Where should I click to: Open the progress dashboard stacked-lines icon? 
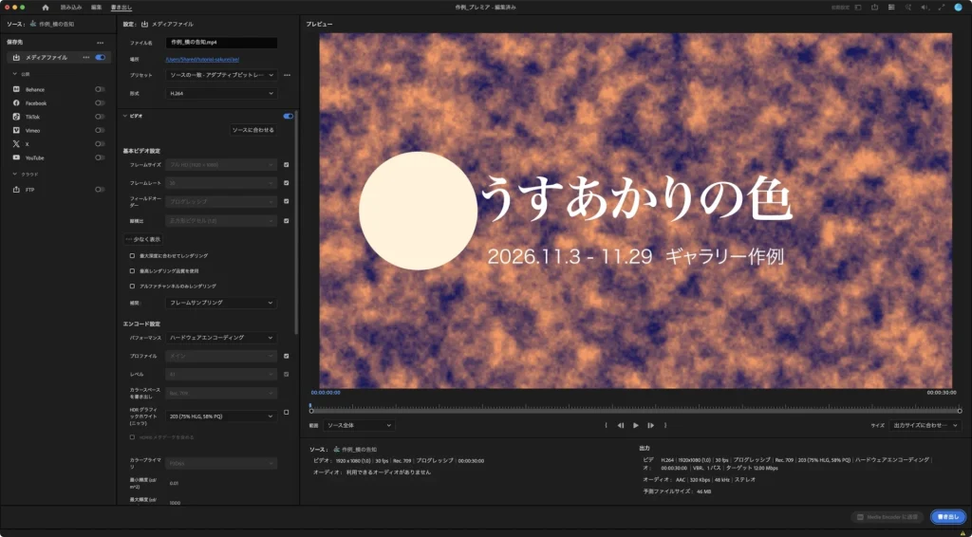(891, 8)
